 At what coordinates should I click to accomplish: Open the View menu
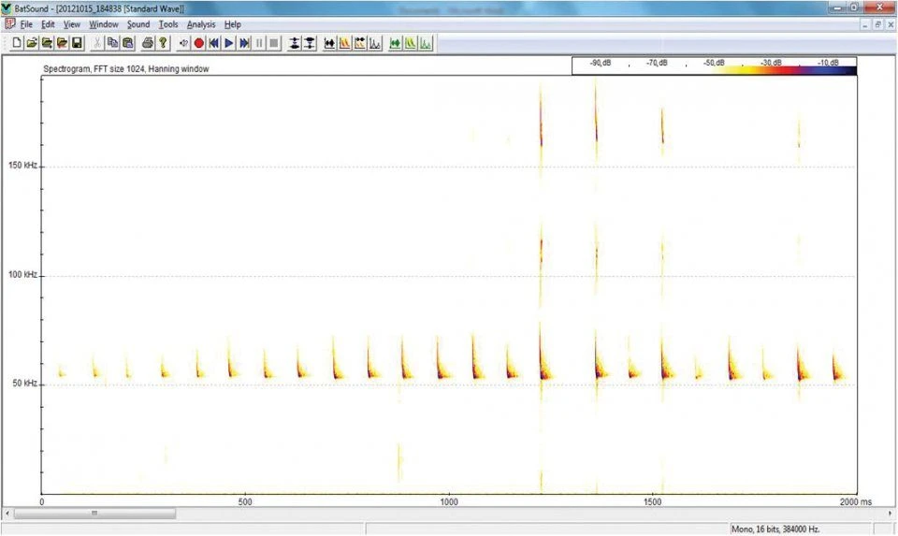click(x=72, y=24)
